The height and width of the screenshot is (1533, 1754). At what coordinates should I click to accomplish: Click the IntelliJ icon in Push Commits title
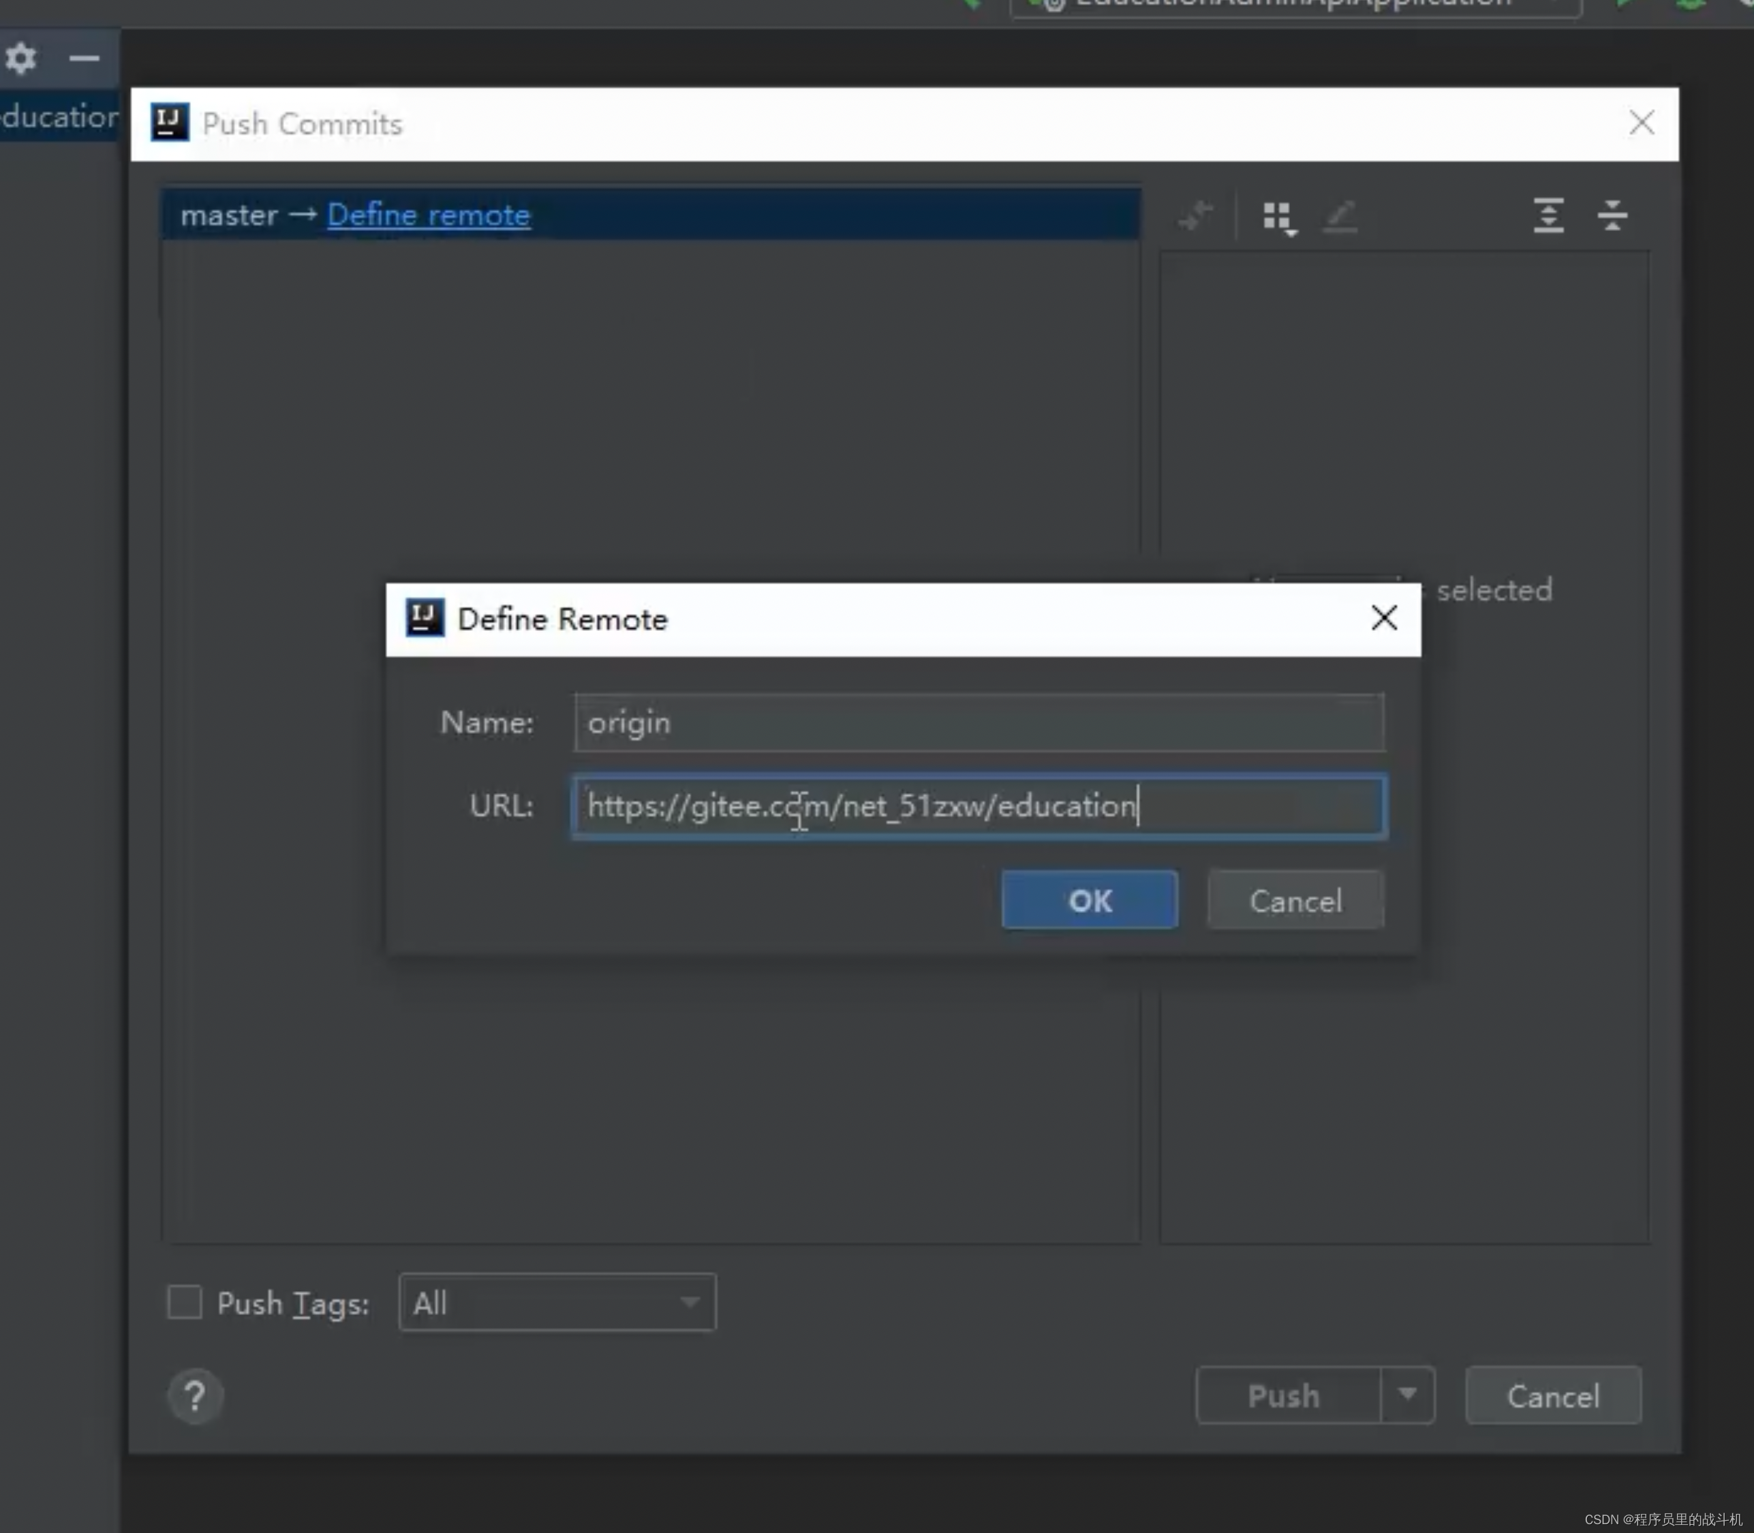[168, 123]
